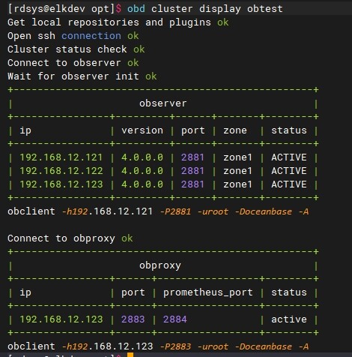Viewport: 352px width, 357px height.
Task: Click the 'version' column header
Action: pyautogui.click(x=142, y=130)
